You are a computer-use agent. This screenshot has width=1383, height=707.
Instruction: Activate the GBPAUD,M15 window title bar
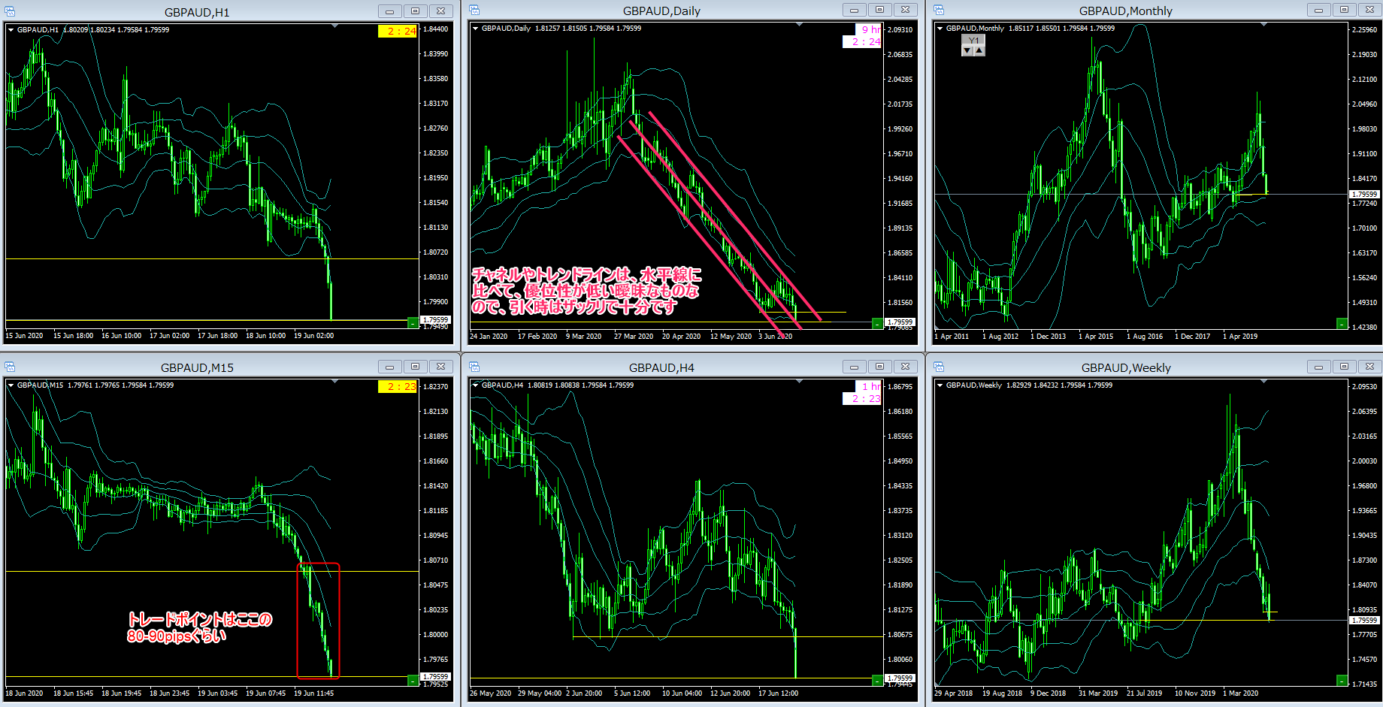pyautogui.click(x=197, y=367)
